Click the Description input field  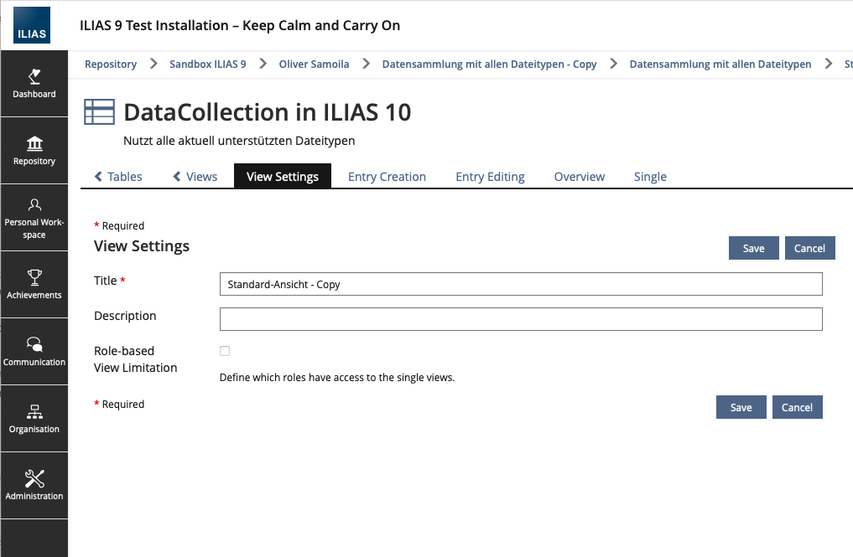point(520,319)
